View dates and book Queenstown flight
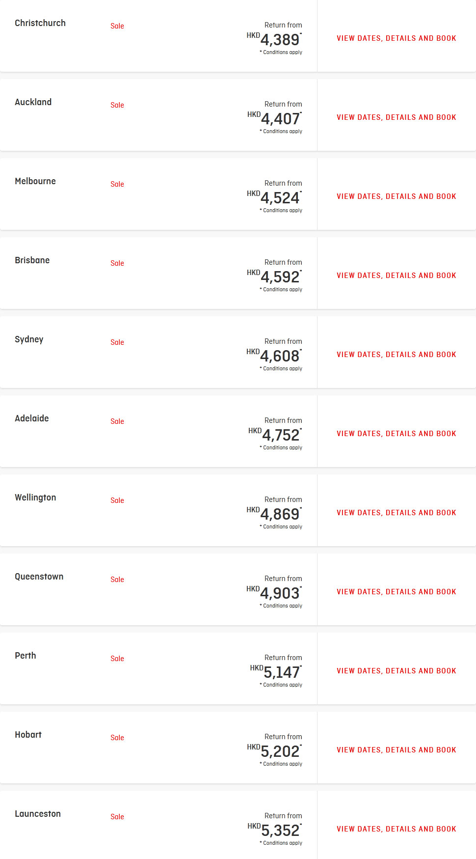 click(x=397, y=592)
